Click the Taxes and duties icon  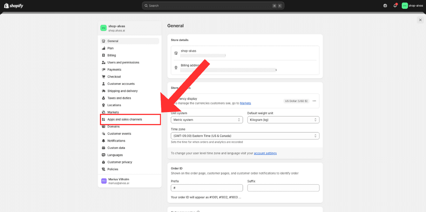click(x=103, y=98)
